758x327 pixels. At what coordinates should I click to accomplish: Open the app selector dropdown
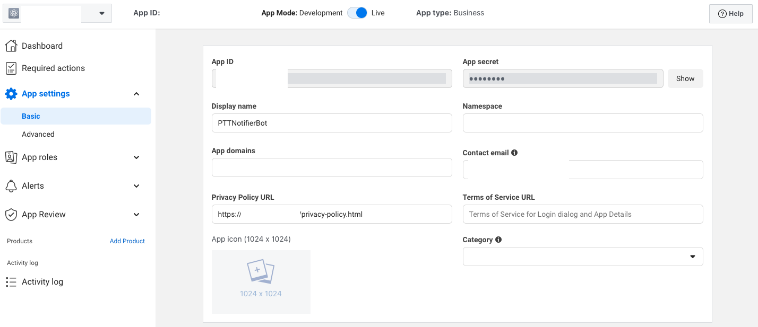click(102, 14)
